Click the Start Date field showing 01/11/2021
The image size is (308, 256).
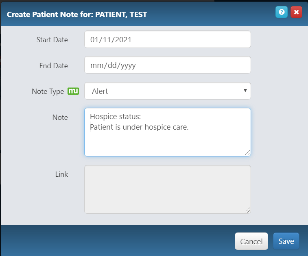168,39
